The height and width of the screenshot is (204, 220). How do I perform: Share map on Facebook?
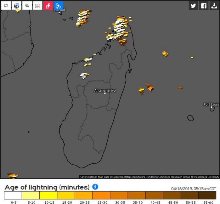tap(204, 6)
